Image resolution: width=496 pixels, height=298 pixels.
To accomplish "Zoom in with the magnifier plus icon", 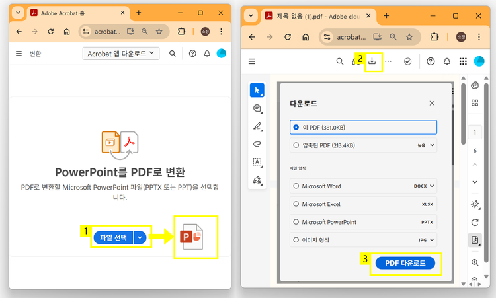I will point(475,262).
